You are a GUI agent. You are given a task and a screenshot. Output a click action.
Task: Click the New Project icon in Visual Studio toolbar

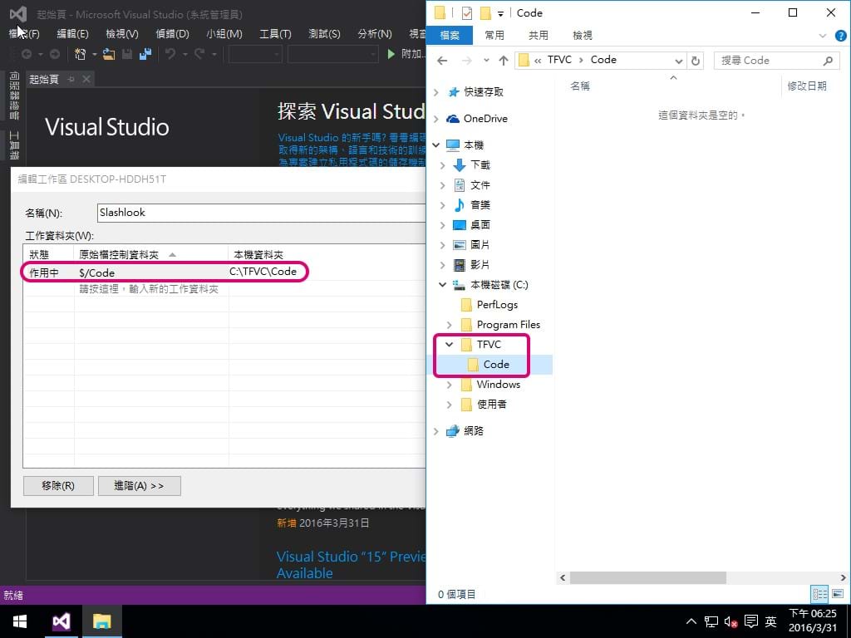pos(81,54)
